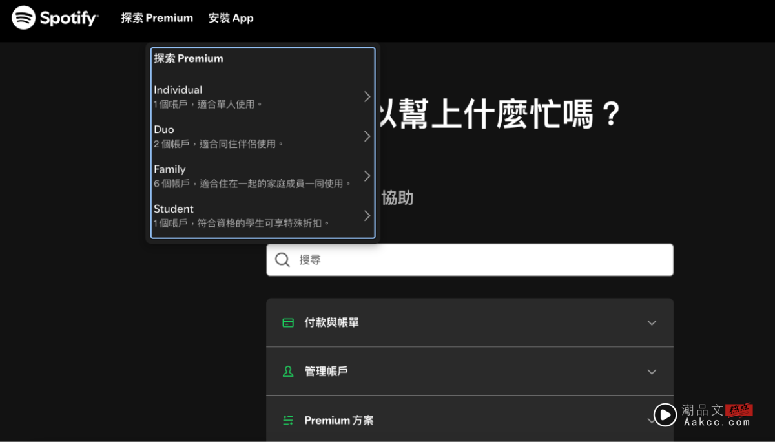Click the magnifier icon in the search bar
775x442 pixels.
[282, 259]
